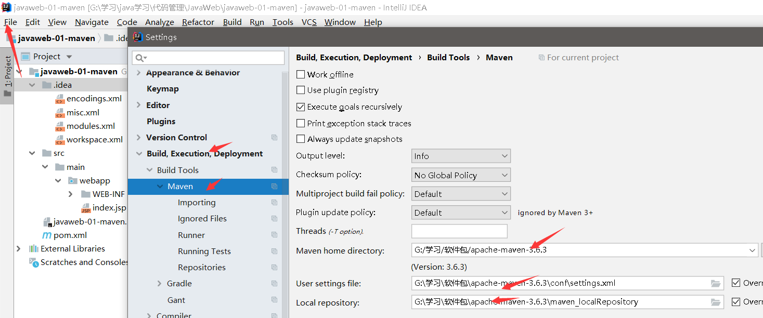The height and width of the screenshot is (318, 763).
Task: Select Plugins in settings list
Action: [x=161, y=121]
